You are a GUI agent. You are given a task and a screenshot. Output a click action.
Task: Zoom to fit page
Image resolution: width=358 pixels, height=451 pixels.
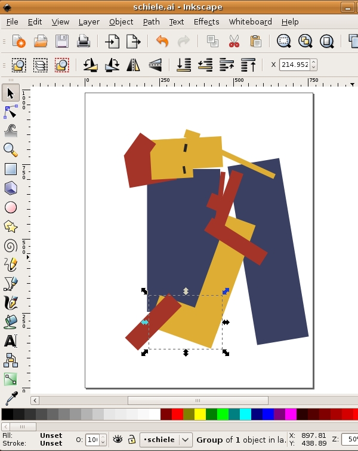coord(327,41)
